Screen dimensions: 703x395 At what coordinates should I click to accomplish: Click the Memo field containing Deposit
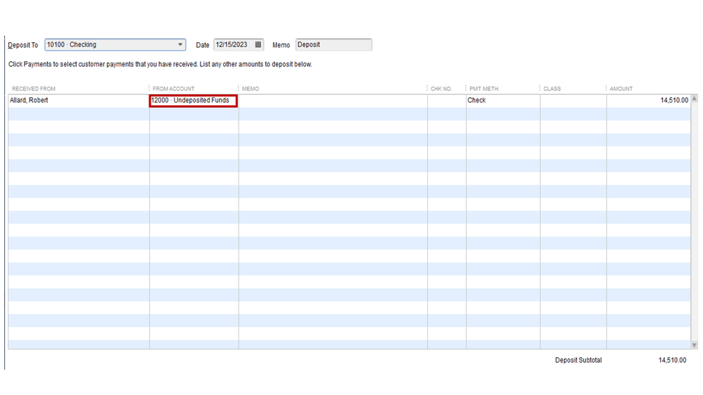click(334, 45)
